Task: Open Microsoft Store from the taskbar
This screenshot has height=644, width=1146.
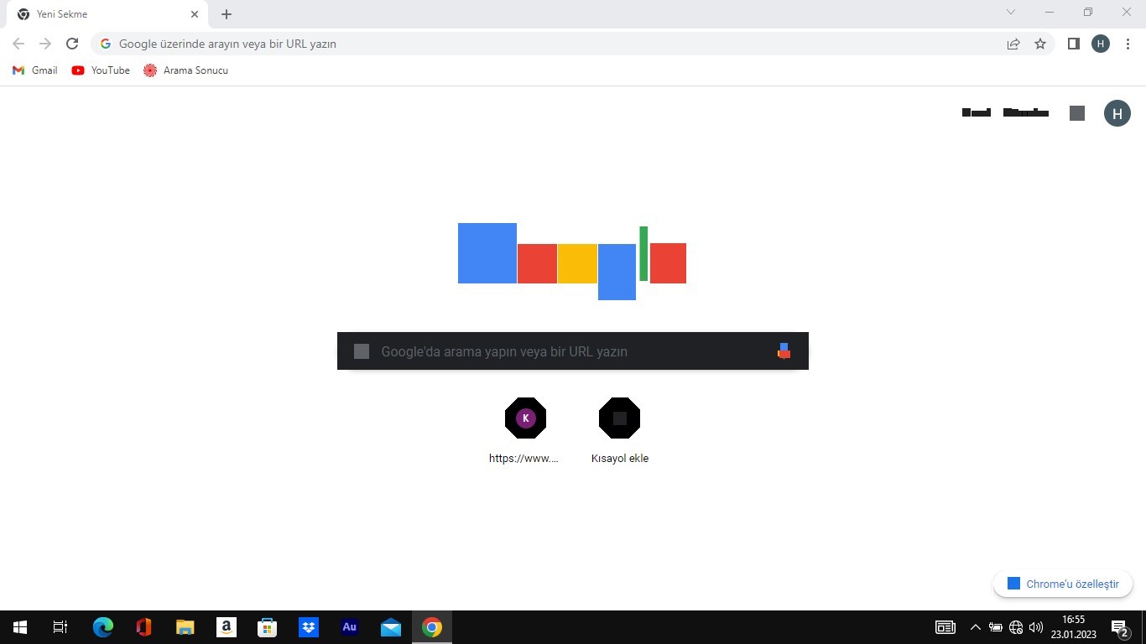Action: pos(267,627)
